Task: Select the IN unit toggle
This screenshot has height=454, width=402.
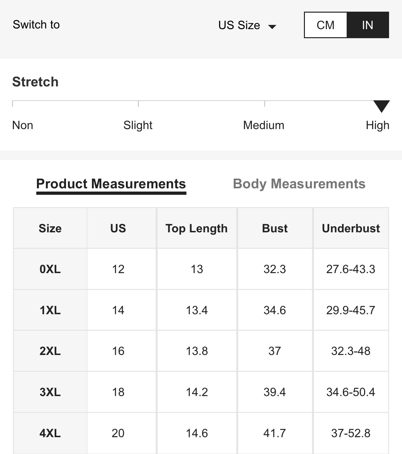Action: point(367,25)
